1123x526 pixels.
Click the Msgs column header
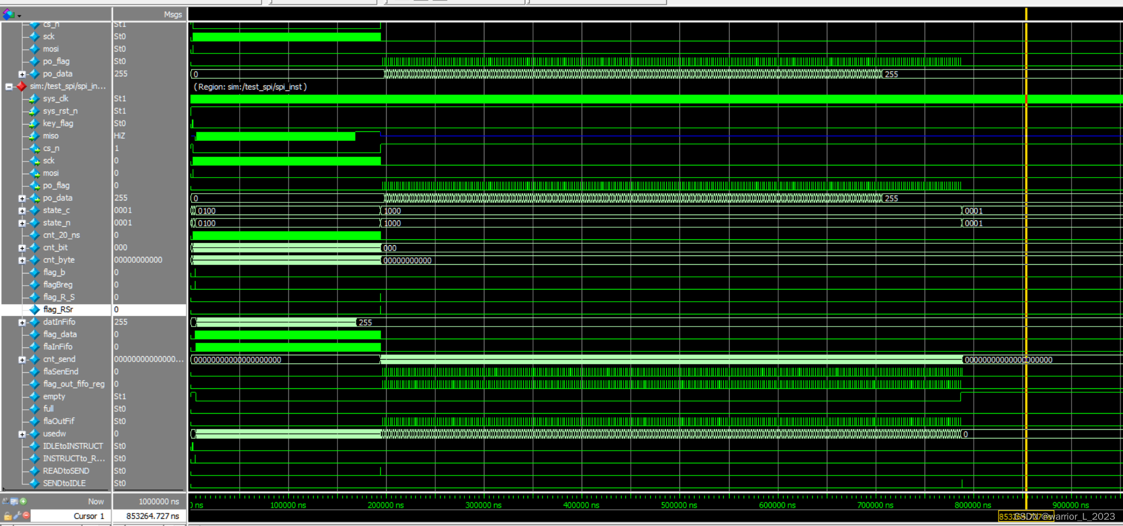[172, 15]
